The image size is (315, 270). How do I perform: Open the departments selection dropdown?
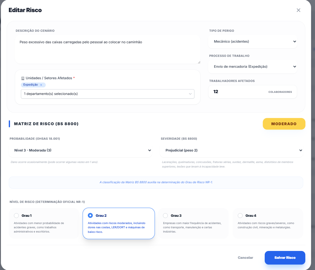pos(108,94)
